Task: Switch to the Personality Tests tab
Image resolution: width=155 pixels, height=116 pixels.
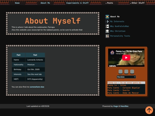Action: coord(120,36)
